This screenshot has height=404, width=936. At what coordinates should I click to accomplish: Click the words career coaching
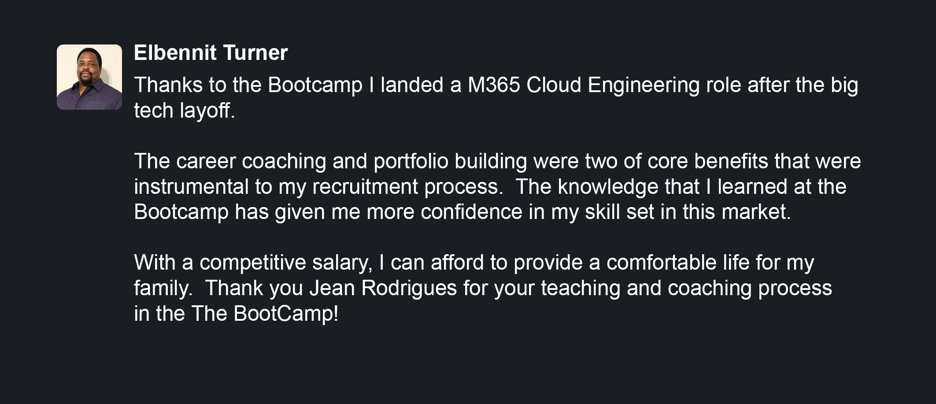coord(251,161)
